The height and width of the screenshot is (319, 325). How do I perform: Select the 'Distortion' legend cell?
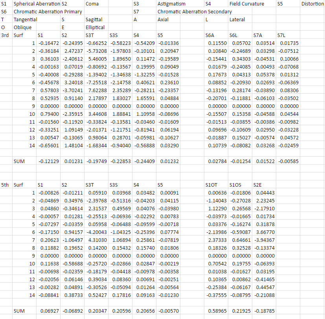tap(312, 4)
